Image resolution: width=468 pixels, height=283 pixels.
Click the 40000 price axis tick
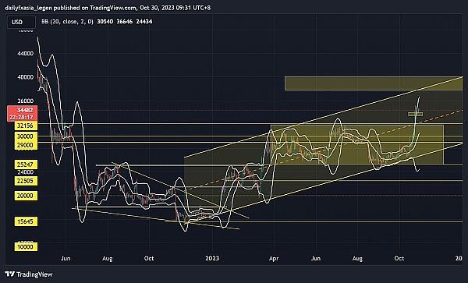coord(26,77)
